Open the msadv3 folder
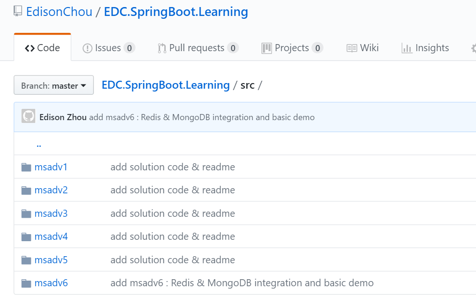This screenshot has height=305, width=476. tap(51, 213)
